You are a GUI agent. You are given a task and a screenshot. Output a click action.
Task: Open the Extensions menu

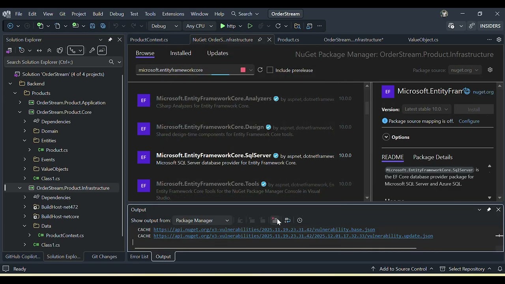pos(173,14)
